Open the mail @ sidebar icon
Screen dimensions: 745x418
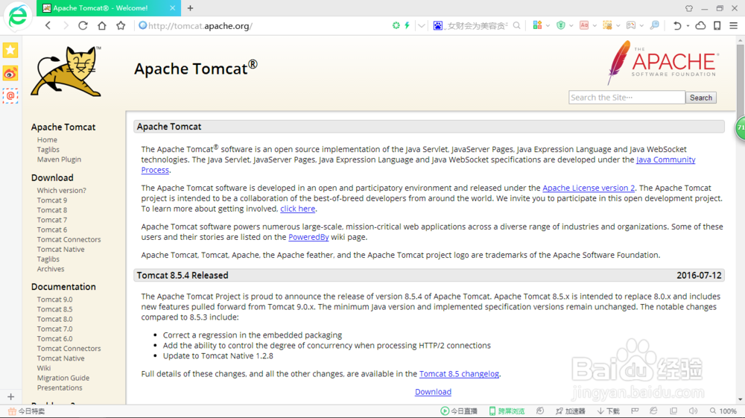[10, 96]
